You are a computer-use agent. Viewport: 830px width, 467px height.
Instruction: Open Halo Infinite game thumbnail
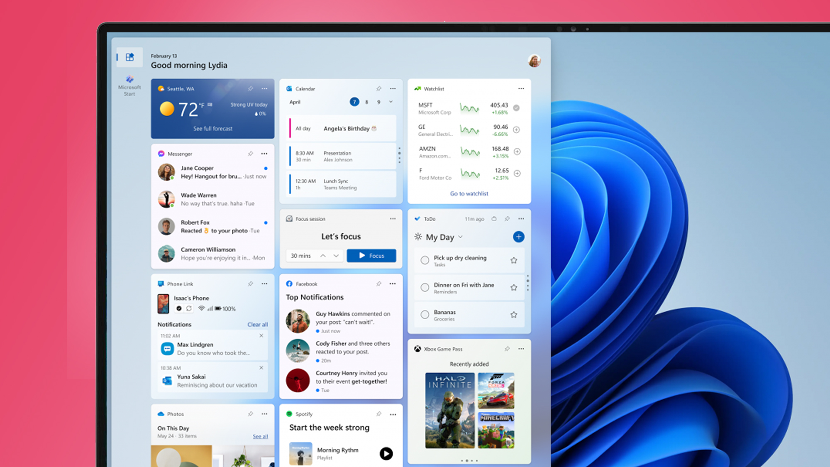coord(450,411)
